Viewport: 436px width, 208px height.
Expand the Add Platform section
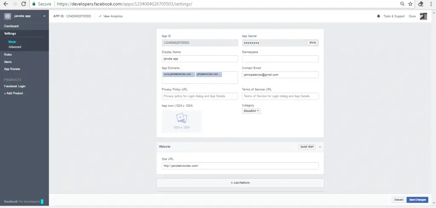[240, 182]
